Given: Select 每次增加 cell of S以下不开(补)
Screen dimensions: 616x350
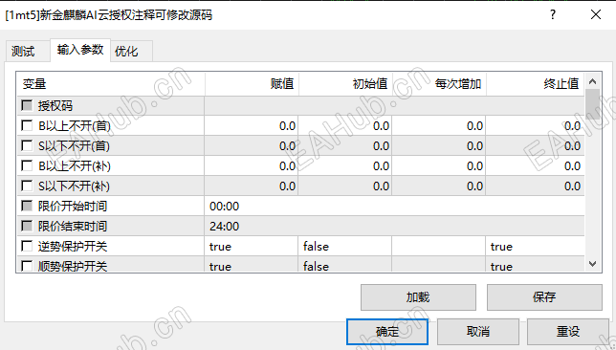Looking at the screenshot, I should tap(439, 186).
